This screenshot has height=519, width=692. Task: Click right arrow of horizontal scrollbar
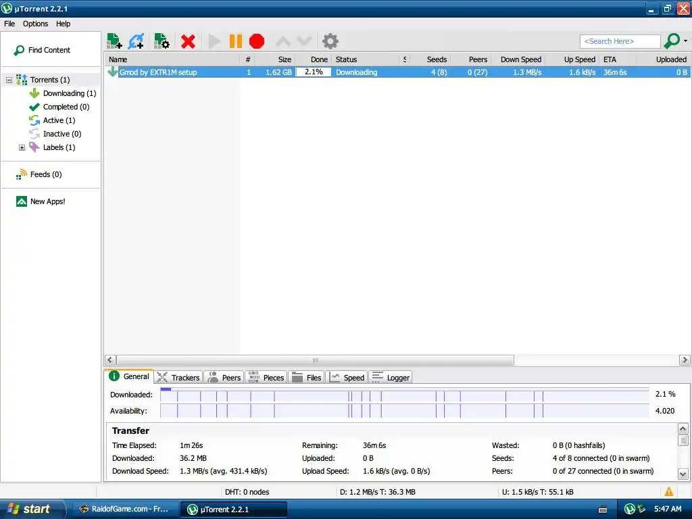(685, 360)
